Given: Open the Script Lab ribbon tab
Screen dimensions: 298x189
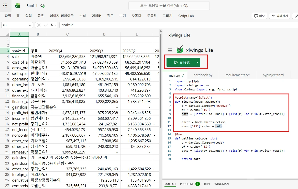Looking at the screenshot, I should point(186,16).
